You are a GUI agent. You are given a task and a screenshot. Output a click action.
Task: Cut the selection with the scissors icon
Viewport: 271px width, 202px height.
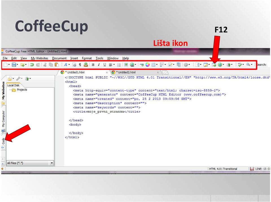[x=45, y=65]
